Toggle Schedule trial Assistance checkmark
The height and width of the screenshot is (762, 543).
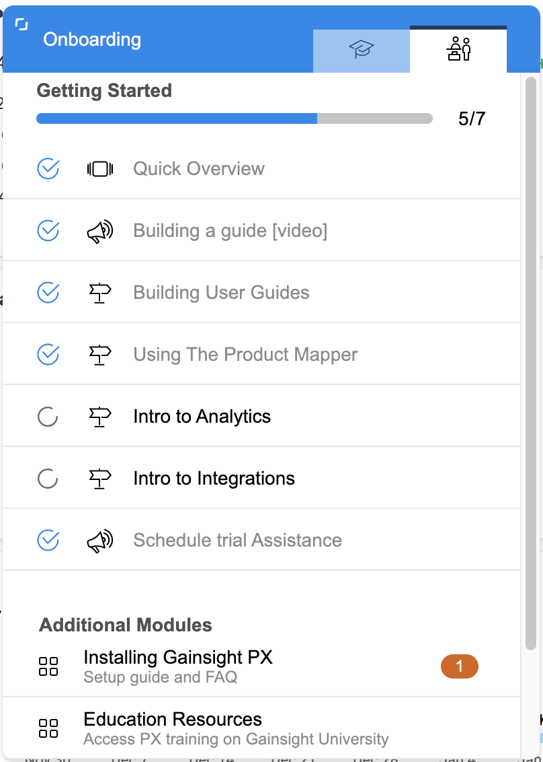tap(48, 541)
